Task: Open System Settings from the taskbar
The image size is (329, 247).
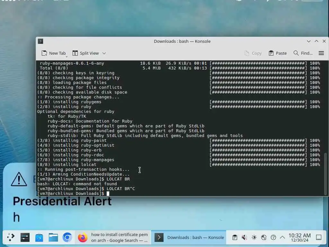Action: tap(25, 237)
